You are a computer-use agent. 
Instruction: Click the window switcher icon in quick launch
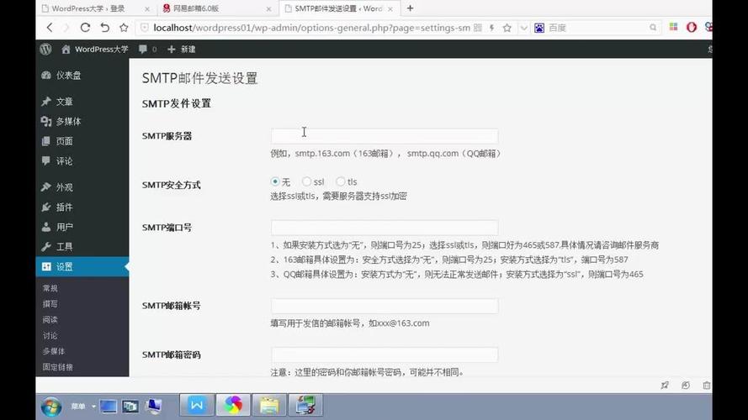pyautogui.click(x=130, y=407)
